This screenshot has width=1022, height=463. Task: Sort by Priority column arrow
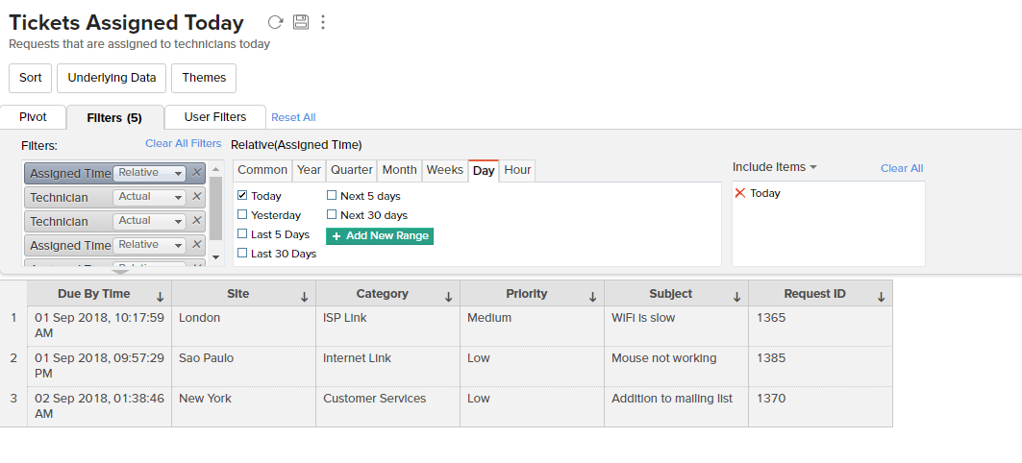point(593,297)
